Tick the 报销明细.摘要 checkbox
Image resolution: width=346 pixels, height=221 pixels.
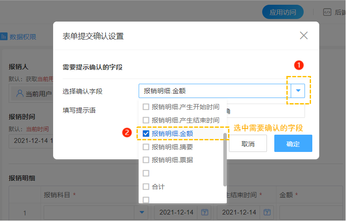[146, 147]
